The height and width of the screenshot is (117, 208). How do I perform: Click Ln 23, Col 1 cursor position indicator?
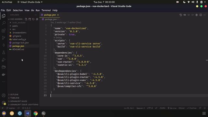129,108
